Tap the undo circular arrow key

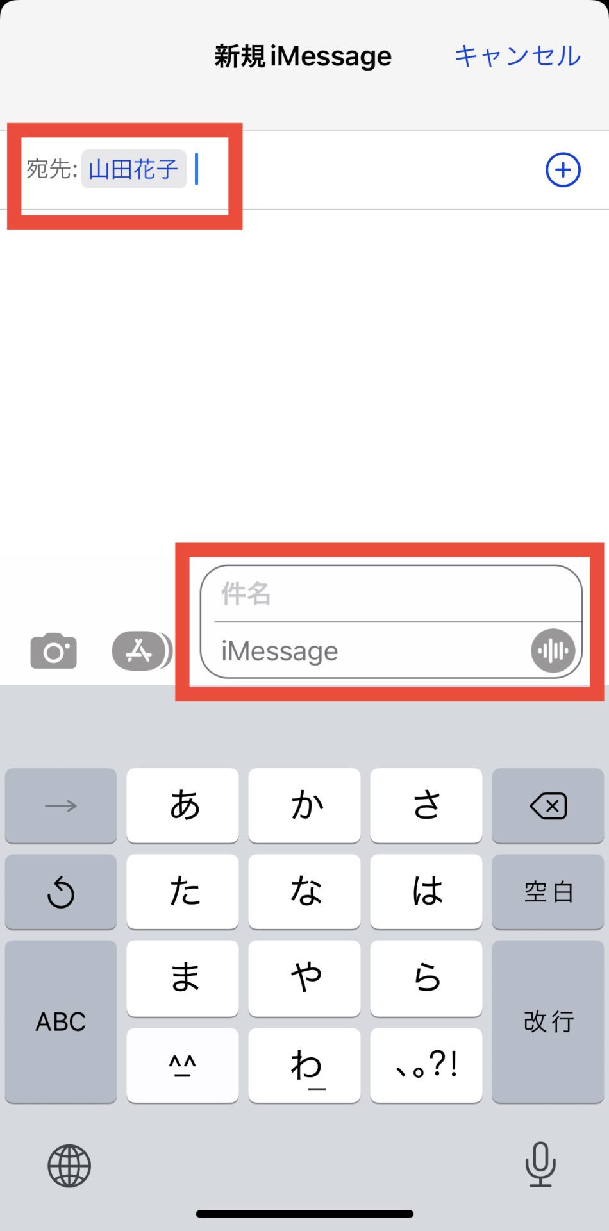(61, 891)
